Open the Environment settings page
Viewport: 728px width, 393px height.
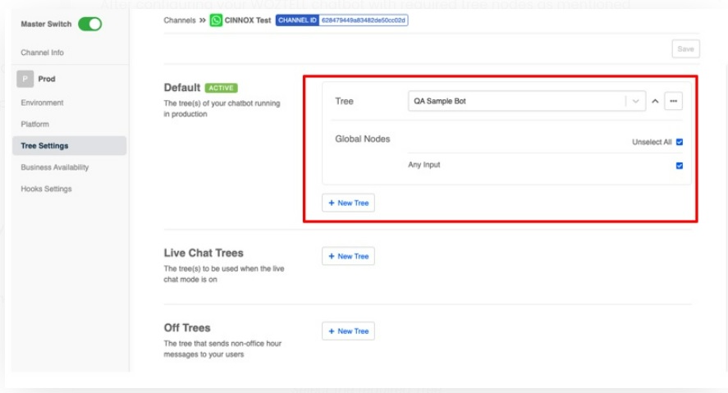(x=42, y=103)
